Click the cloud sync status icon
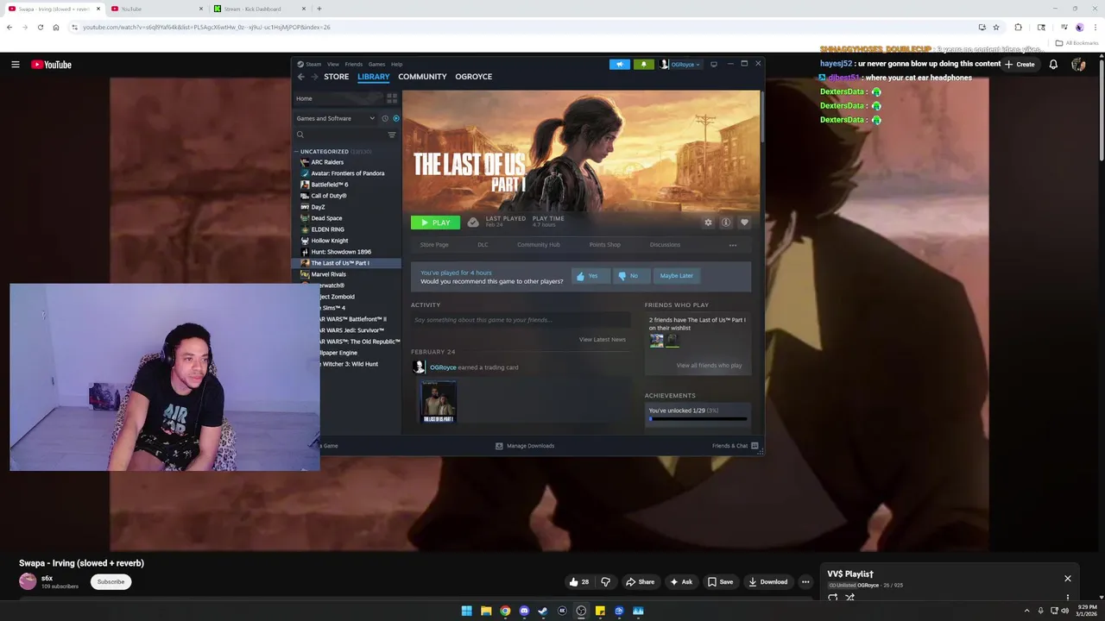The image size is (1105, 621). pyautogui.click(x=473, y=223)
